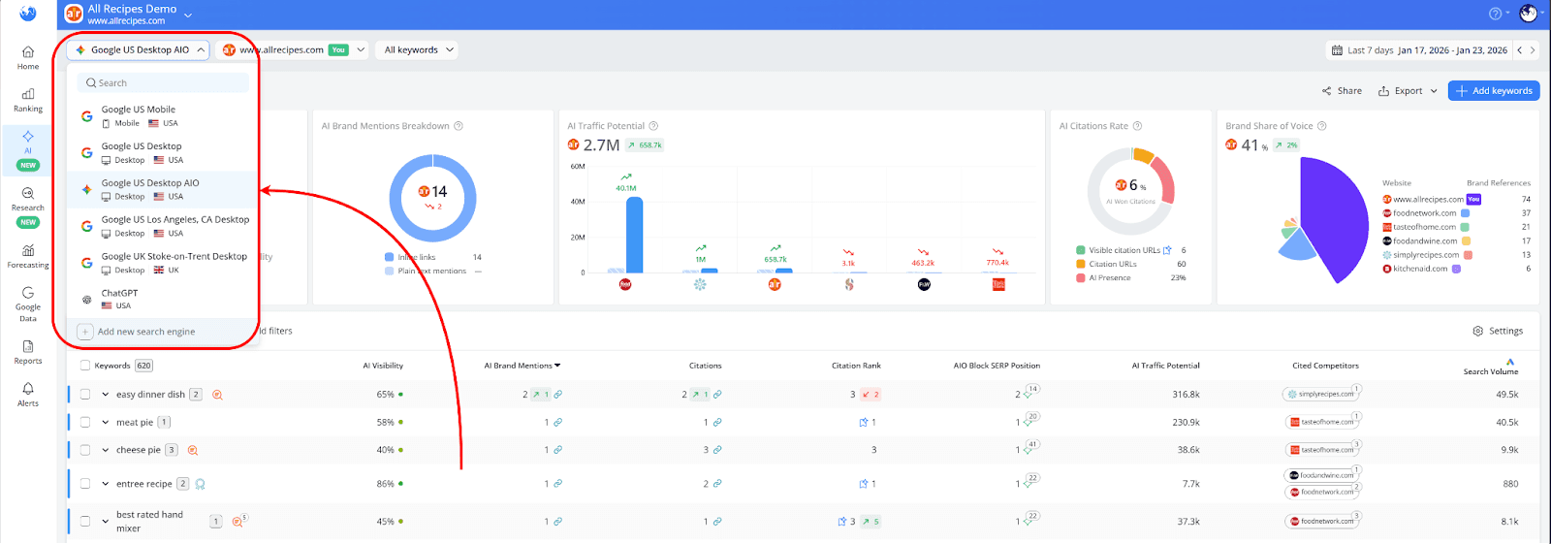Image resolution: width=1551 pixels, height=544 pixels.
Task: Click the Search Volume column header
Action: [1491, 371]
